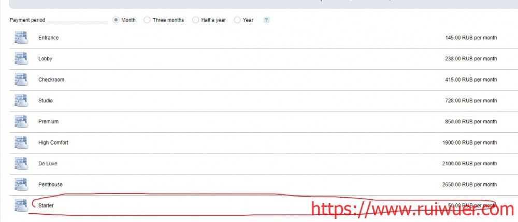
Task: Click the server icon beside De Luxe plan
Action: pos(21,164)
